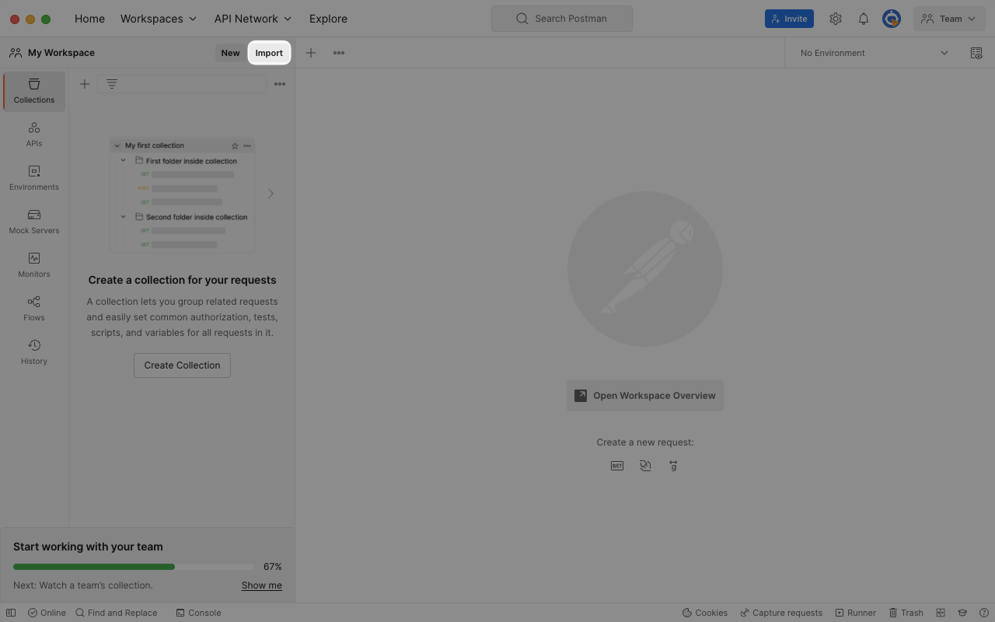This screenshot has width=995, height=622.
Task: Open Mock Servers panel
Action: tap(34, 222)
